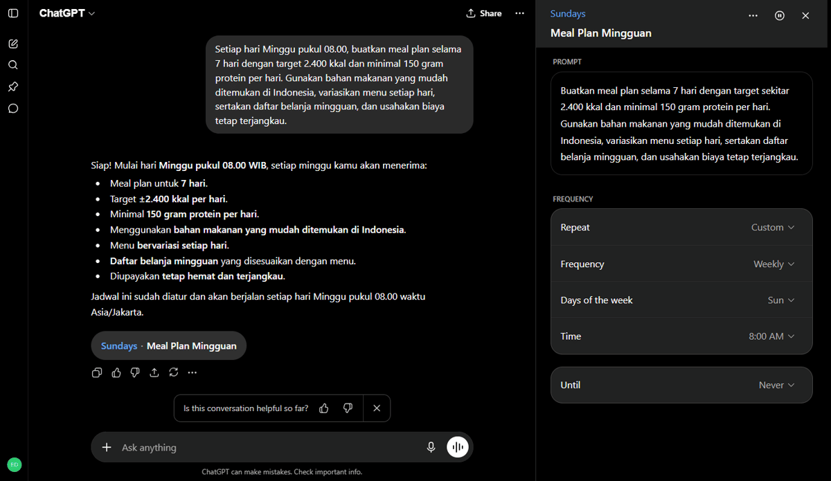Toggle the sidebar panel icon
Viewport: 831px width, 481px height.
pos(13,13)
